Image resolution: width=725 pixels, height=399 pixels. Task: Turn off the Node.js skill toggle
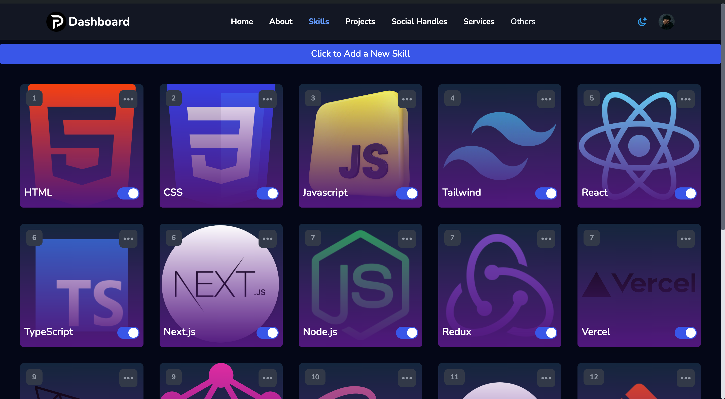click(x=407, y=333)
